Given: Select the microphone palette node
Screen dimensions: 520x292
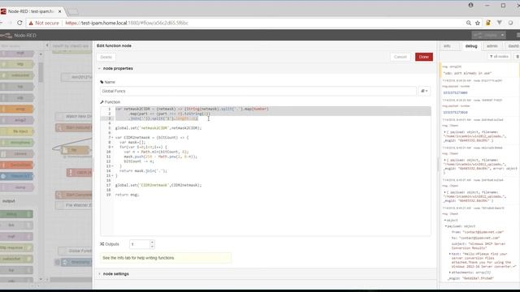Looking at the screenshot, I should pos(17,143).
